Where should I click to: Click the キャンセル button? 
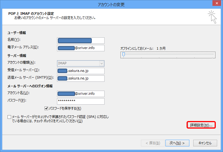pyautogui.click(x=205, y=143)
